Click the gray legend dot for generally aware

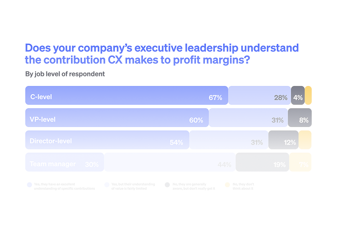tap(167, 185)
